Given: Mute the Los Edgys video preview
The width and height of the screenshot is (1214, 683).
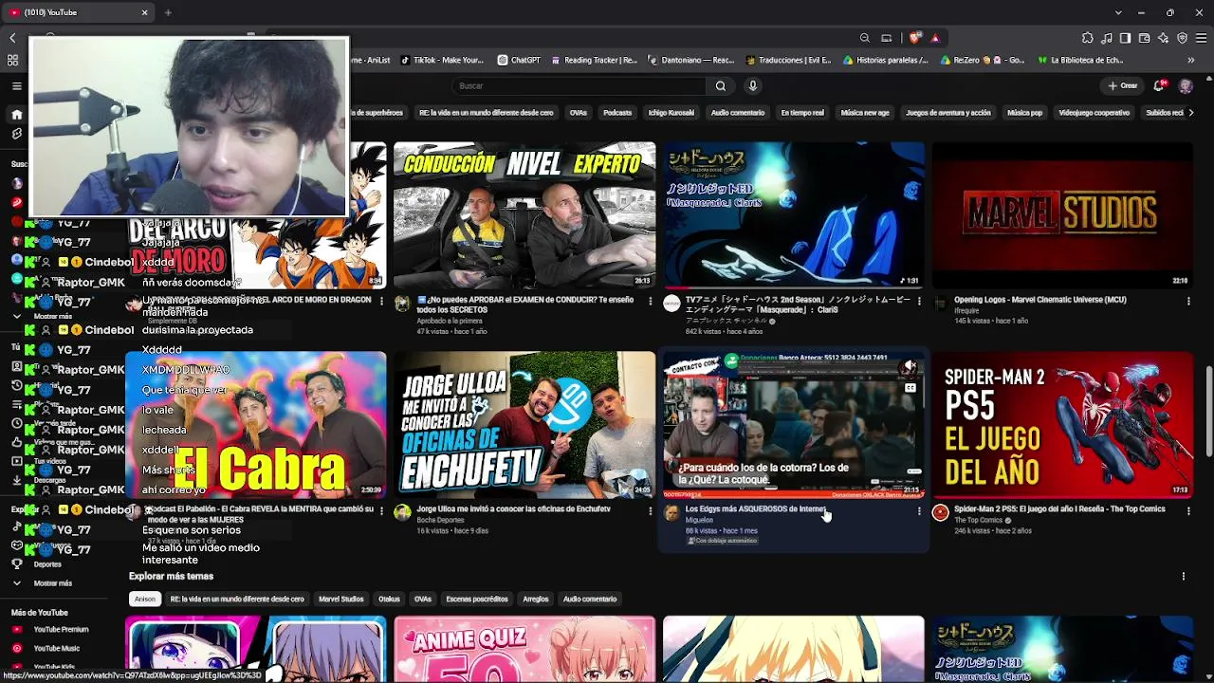Looking at the screenshot, I should [x=910, y=366].
